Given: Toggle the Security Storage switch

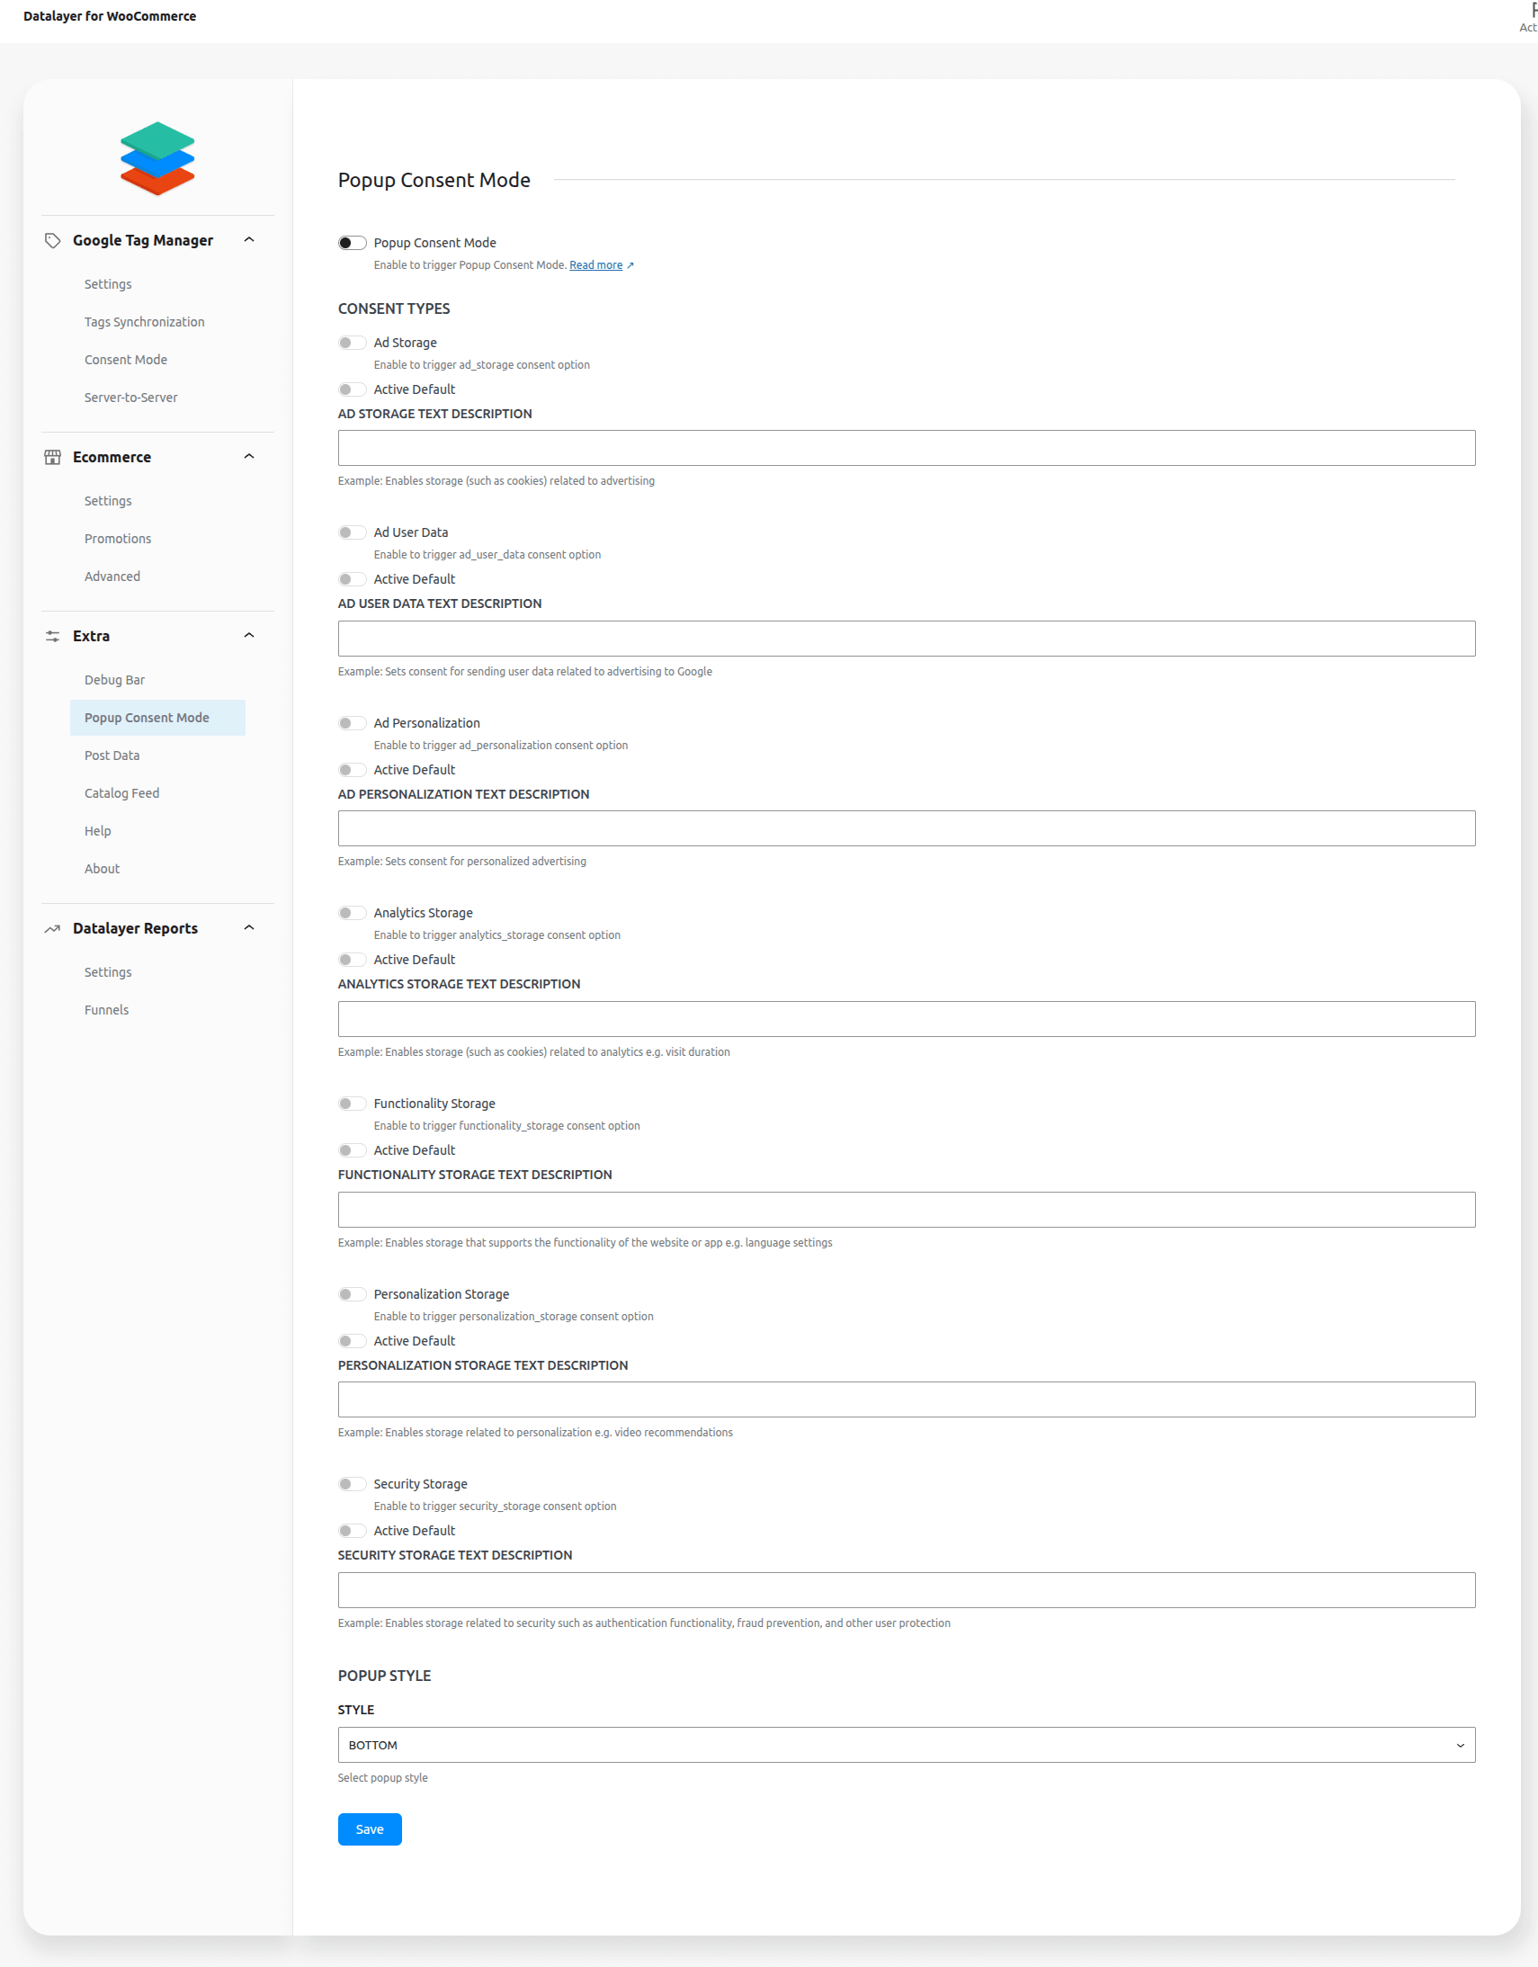Looking at the screenshot, I should point(352,1484).
